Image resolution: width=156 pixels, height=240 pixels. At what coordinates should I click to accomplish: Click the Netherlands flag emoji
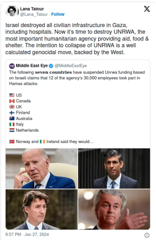tap(12, 130)
